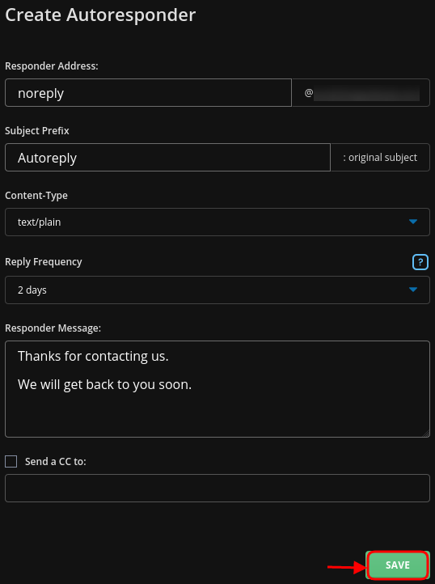
Task: Click the 'text/plain' value in Content-Type select
Action: [x=39, y=222]
